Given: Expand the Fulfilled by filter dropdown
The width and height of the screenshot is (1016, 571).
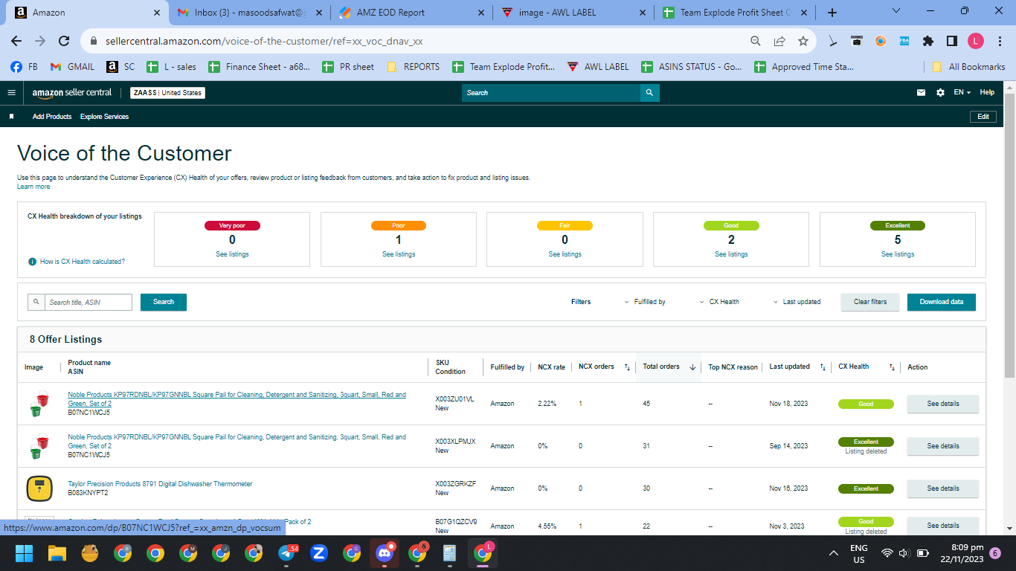Looking at the screenshot, I should (x=645, y=302).
